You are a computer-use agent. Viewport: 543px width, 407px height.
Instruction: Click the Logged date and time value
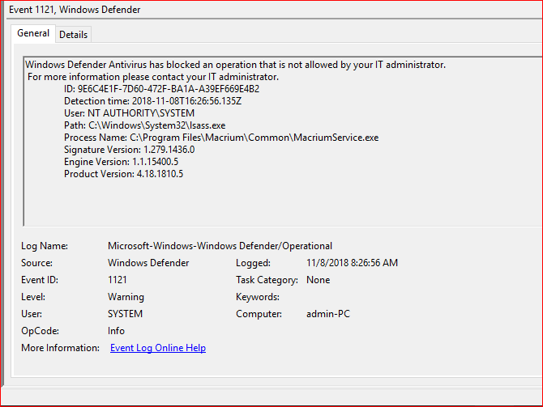tap(353, 263)
